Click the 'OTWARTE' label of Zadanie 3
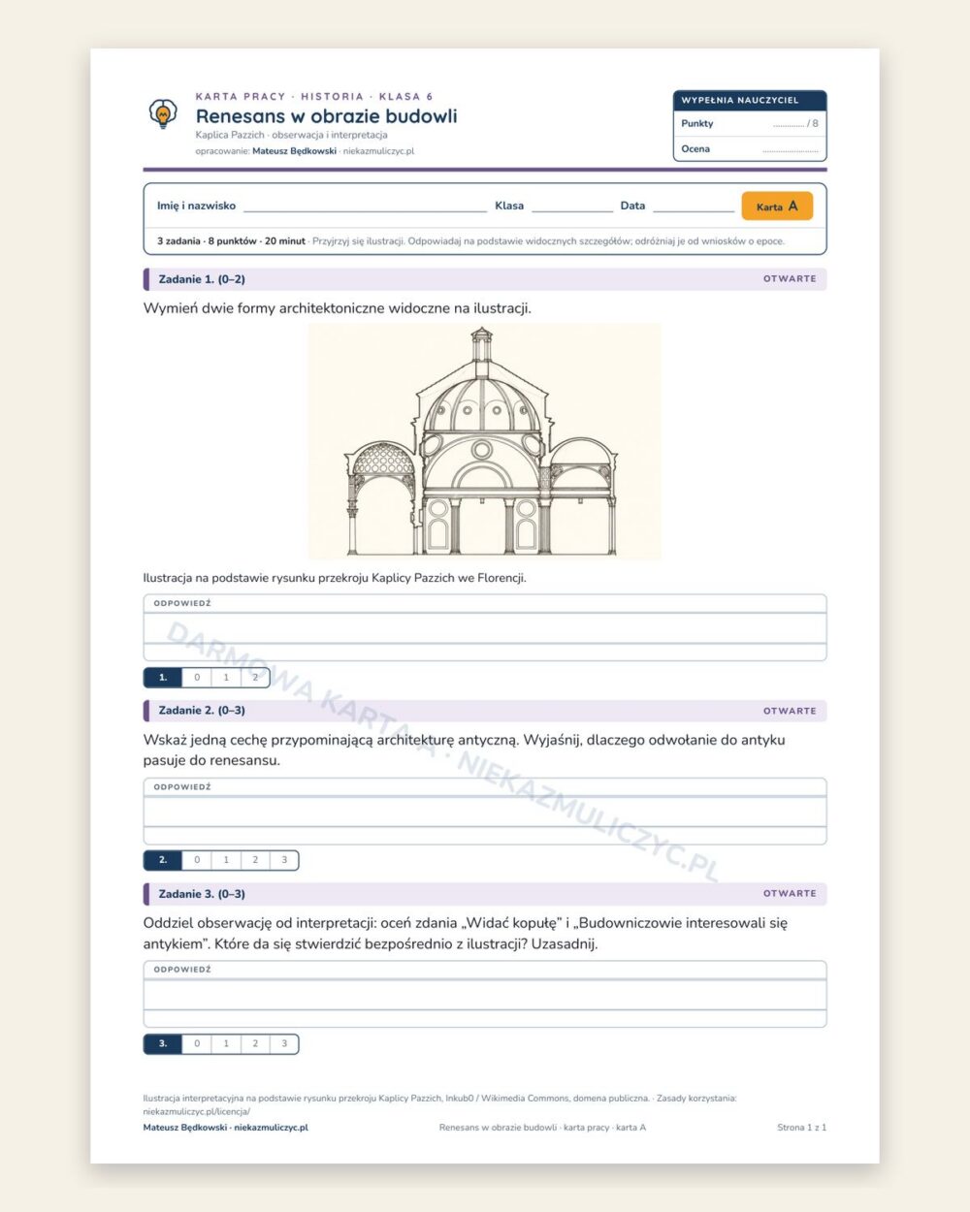 click(x=790, y=894)
